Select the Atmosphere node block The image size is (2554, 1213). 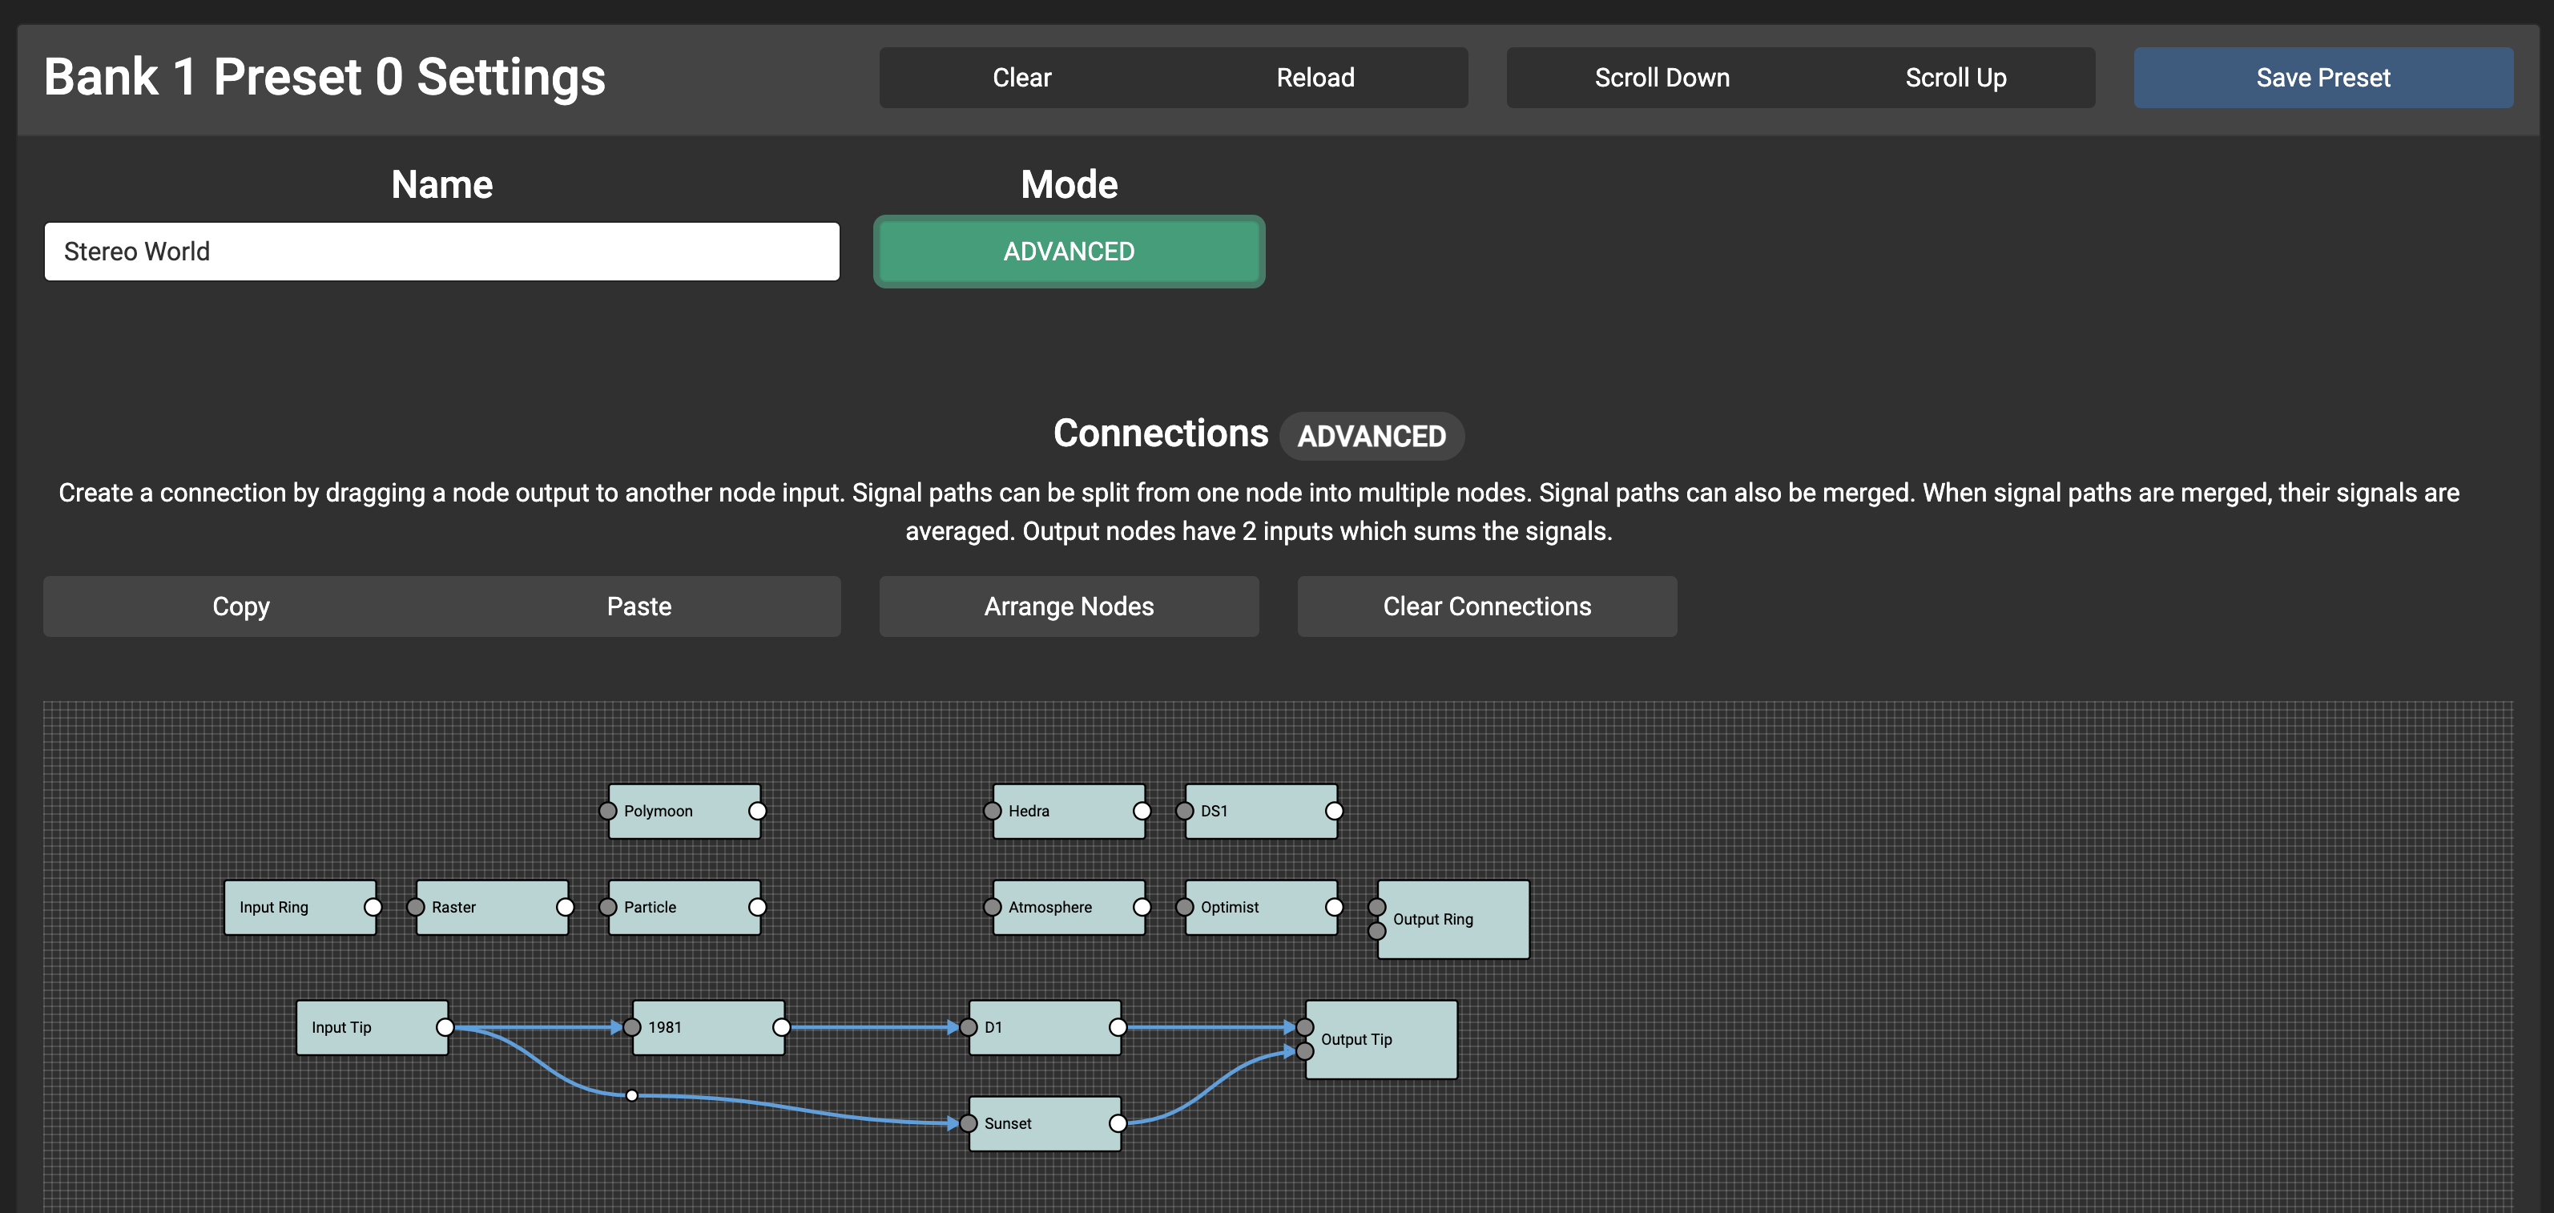[1067, 908]
